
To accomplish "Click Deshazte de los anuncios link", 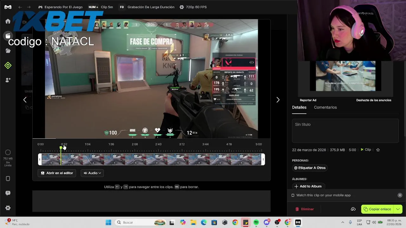I will tap(374, 100).
